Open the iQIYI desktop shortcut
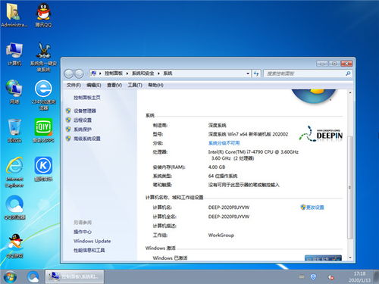The image size is (379, 284). click(x=43, y=130)
